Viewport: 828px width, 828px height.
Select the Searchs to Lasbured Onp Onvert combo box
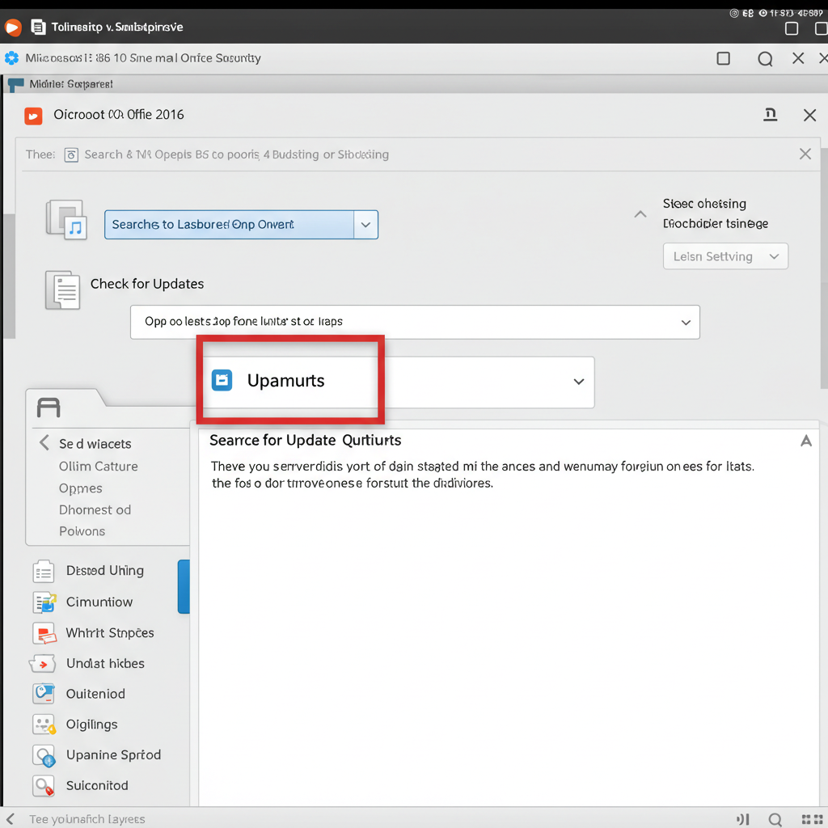click(x=241, y=225)
